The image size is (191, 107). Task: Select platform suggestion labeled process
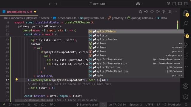[x=136, y=51]
